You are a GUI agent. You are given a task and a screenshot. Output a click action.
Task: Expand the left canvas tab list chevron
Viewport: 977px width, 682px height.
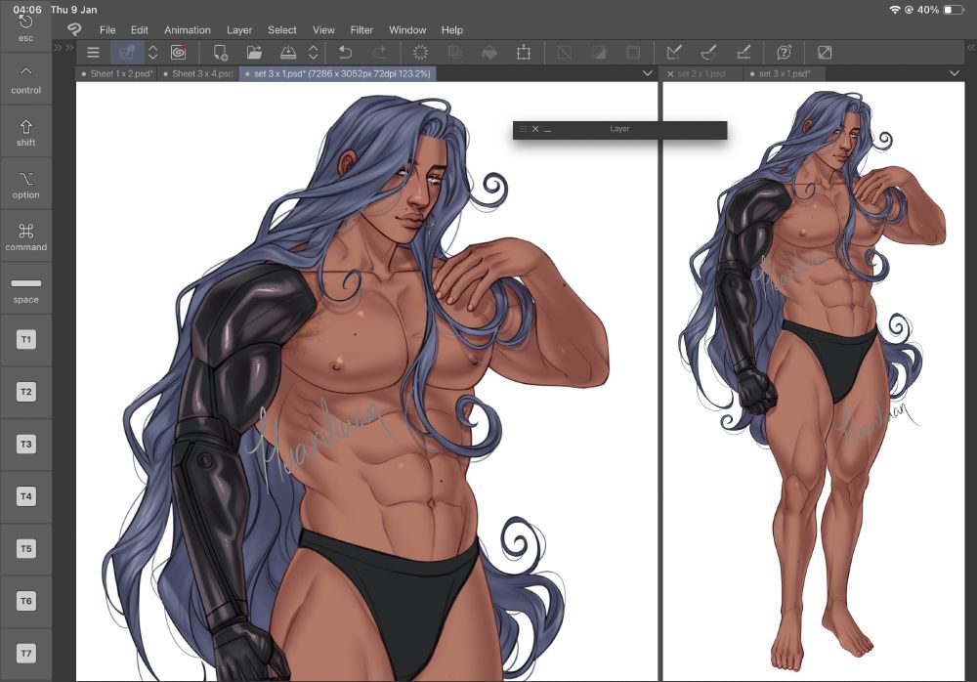pos(648,73)
